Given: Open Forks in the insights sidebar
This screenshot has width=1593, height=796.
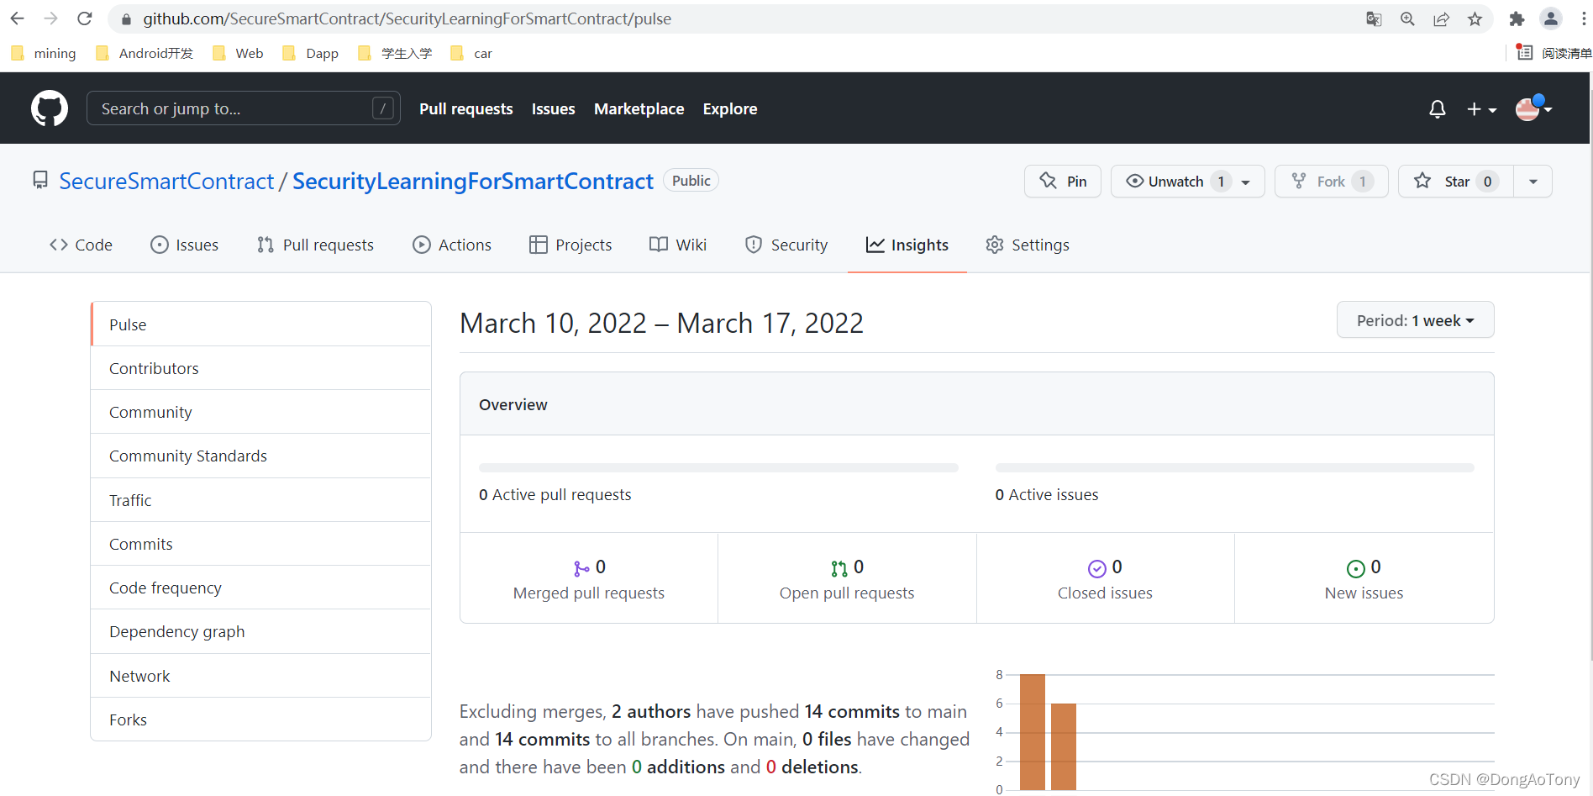Looking at the screenshot, I should [x=261, y=720].
